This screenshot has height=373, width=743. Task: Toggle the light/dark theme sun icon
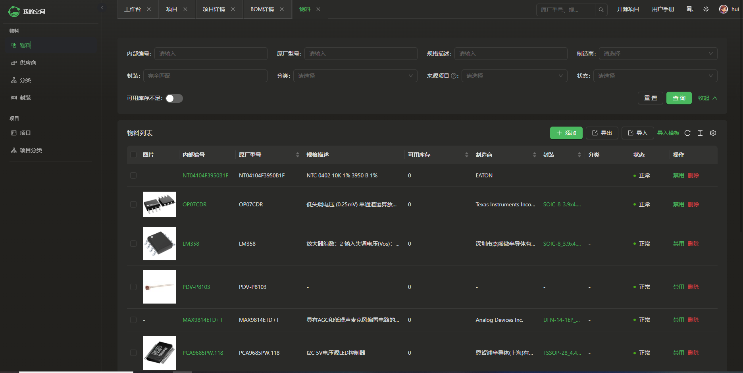coord(706,9)
